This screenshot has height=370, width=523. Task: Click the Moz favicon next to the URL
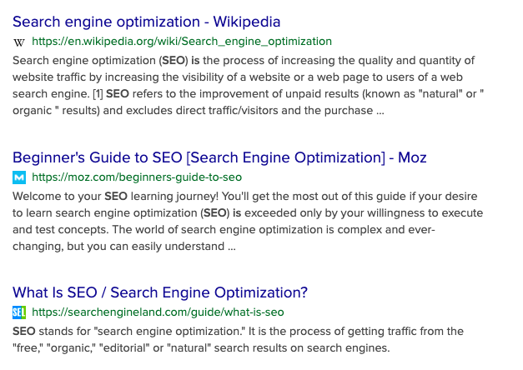pyautogui.click(x=20, y=177)
